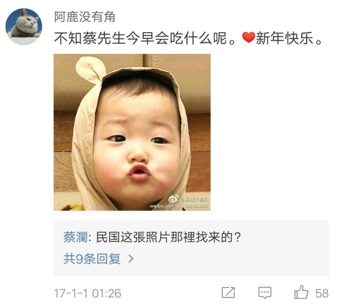Click the 17-1-1 01:26 timestamp
The height and width of the screenshot is (306, 340).
pyautogui.click(x=87, y=293)
